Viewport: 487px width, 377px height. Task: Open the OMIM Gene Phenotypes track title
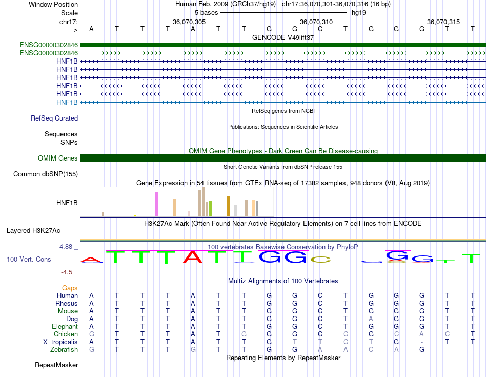(x=283, y=151)
